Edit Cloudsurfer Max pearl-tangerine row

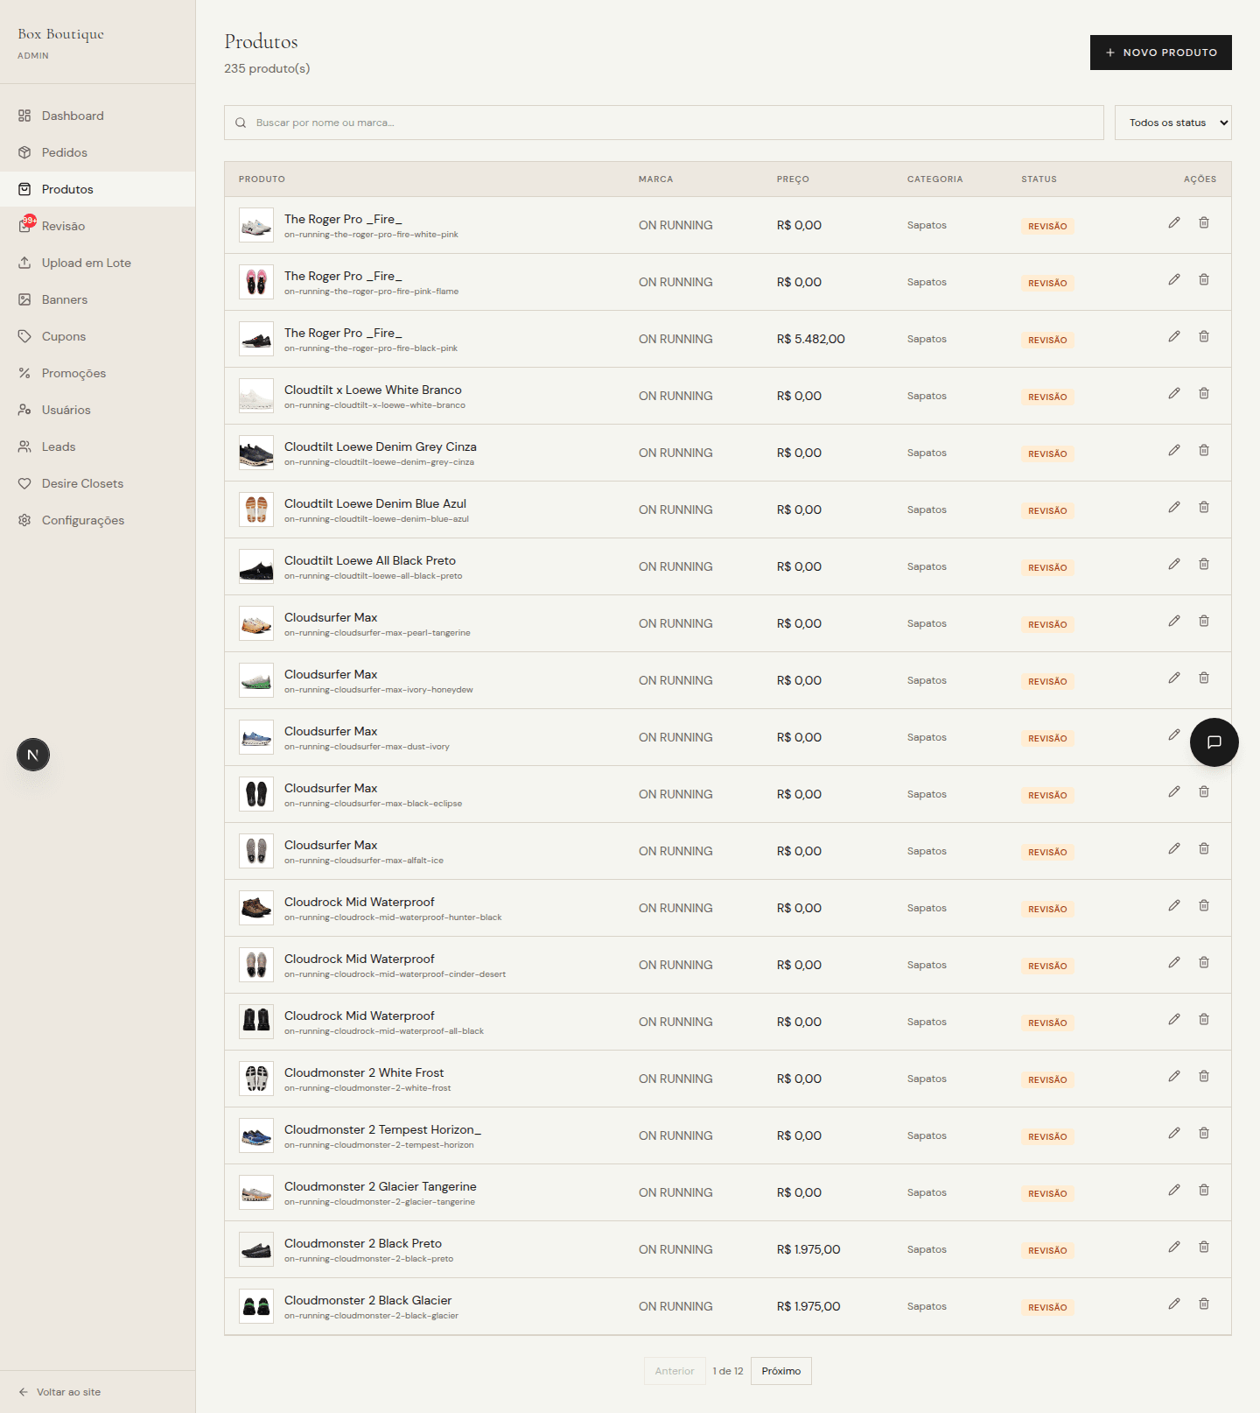tap(1174, 621)
